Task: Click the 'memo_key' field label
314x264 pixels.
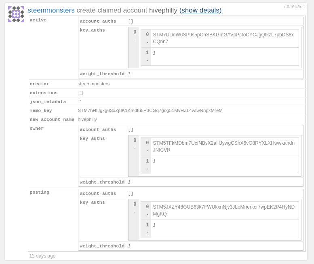Action: click(41, 111)
